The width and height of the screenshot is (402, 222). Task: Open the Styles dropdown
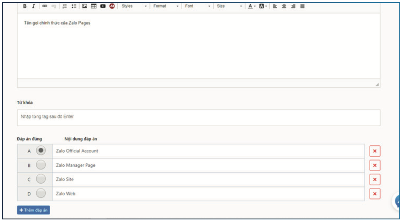[134, 6]
